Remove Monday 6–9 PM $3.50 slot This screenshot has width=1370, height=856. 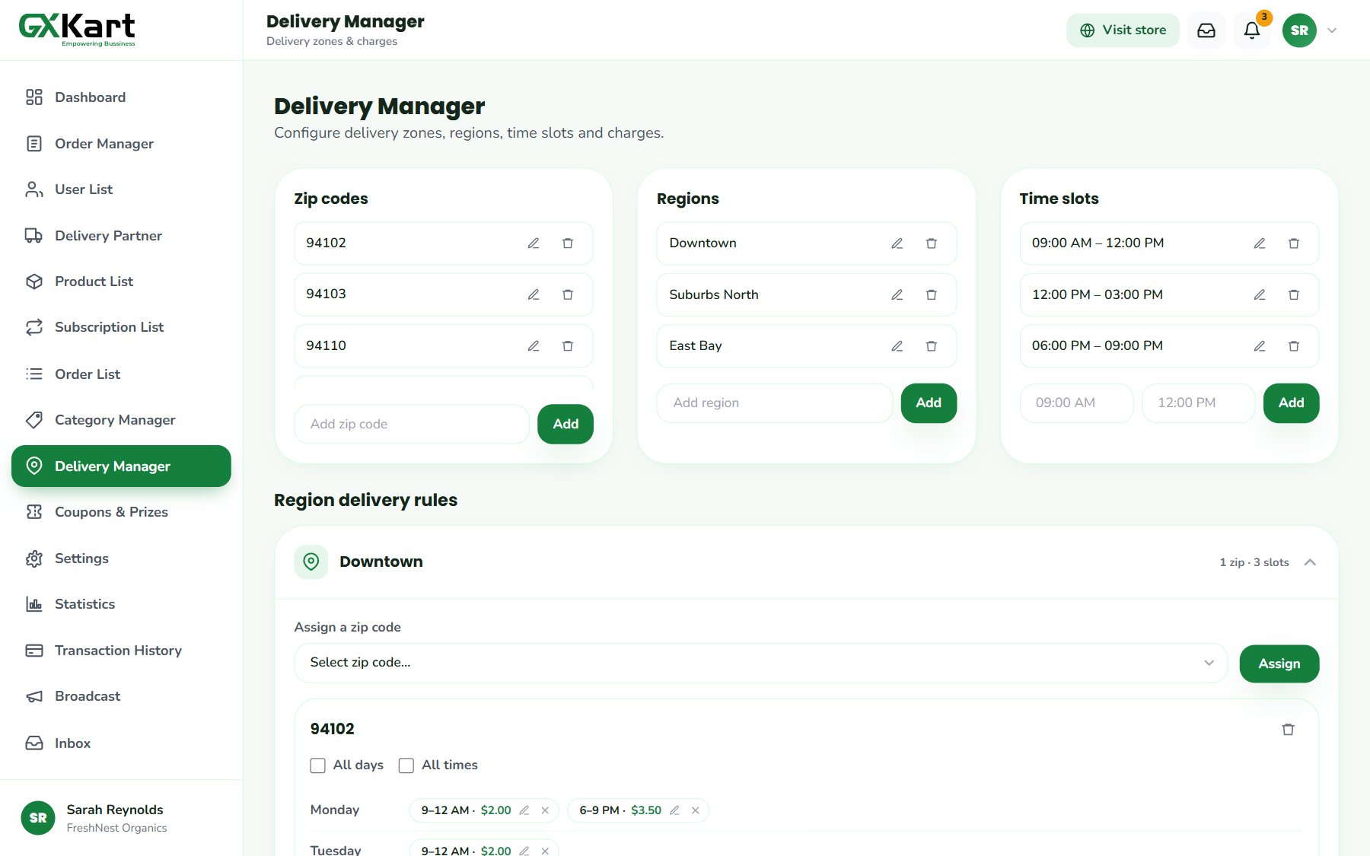click(695, 810)
